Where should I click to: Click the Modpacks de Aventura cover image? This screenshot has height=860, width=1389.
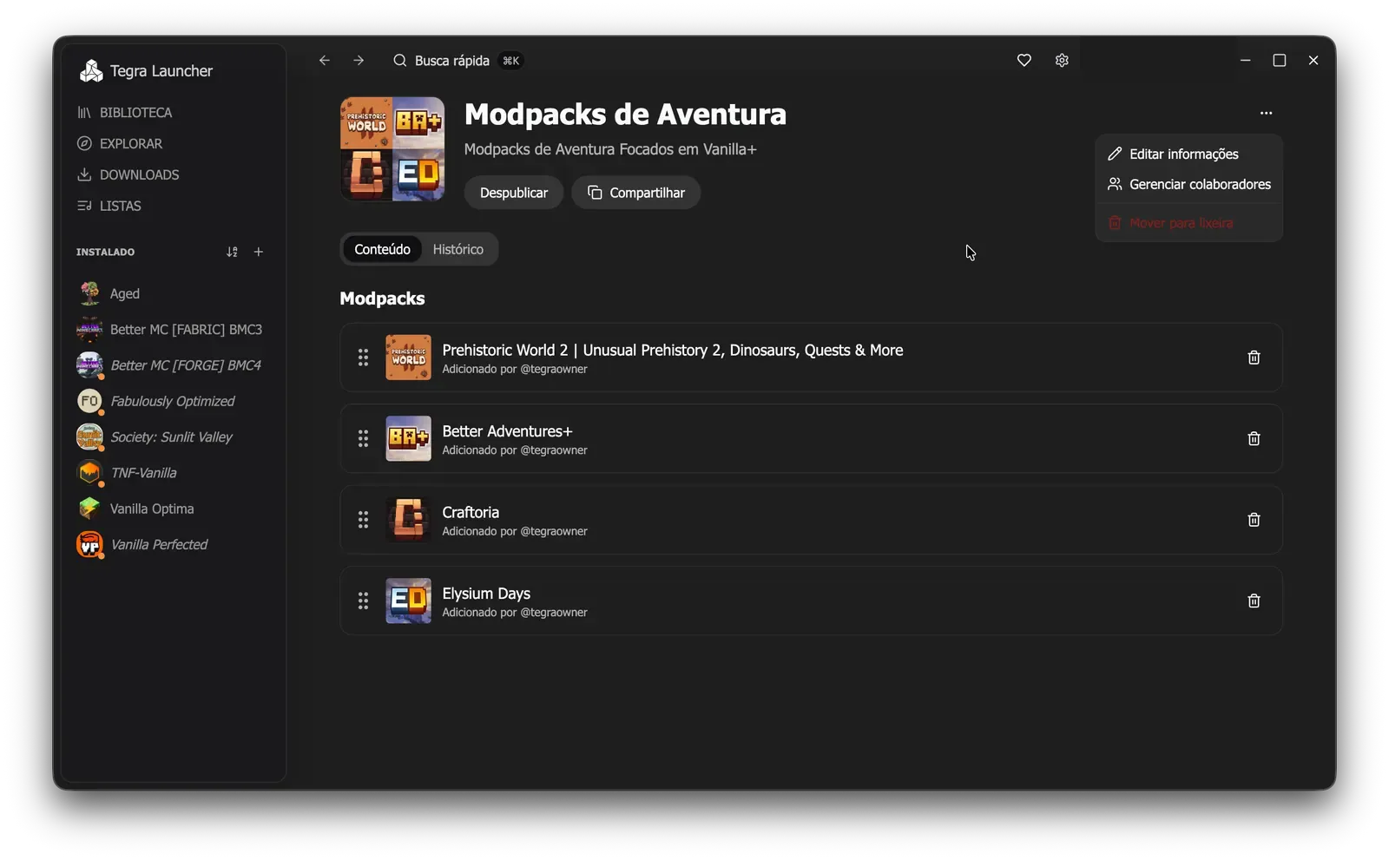[x=392, y=149]
